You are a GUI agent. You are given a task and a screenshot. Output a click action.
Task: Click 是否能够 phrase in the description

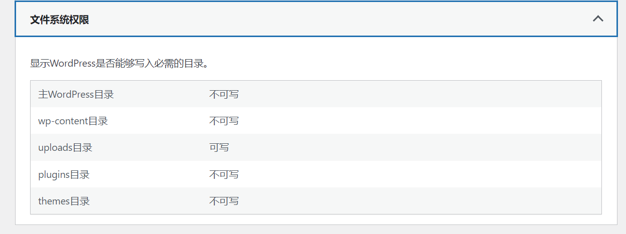coord(115,64)
